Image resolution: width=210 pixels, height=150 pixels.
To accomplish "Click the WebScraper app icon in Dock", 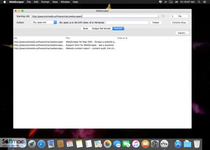I will pos(164,144).
